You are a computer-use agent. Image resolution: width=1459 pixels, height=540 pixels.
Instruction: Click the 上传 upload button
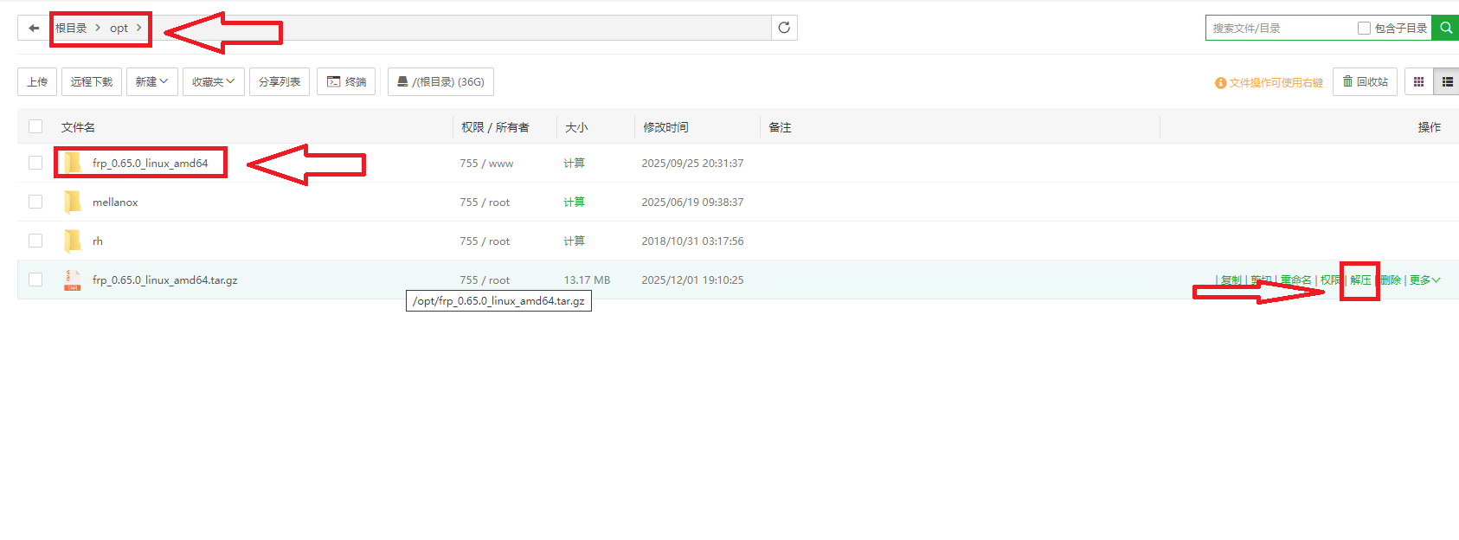pyautogui.click(x=37, y=82)
